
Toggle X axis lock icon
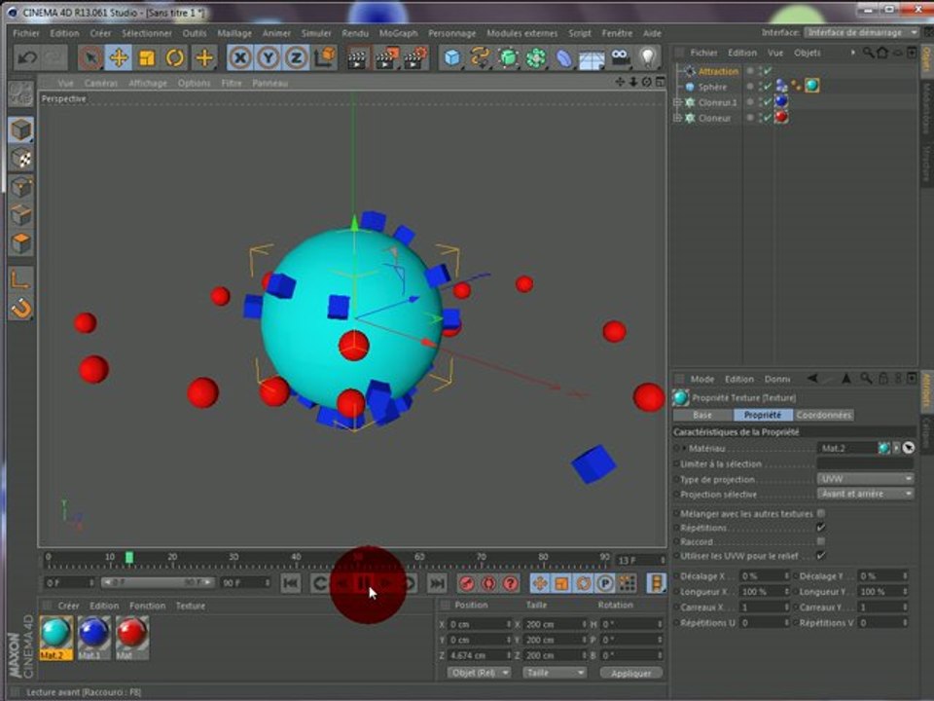(x=240, y=57)
